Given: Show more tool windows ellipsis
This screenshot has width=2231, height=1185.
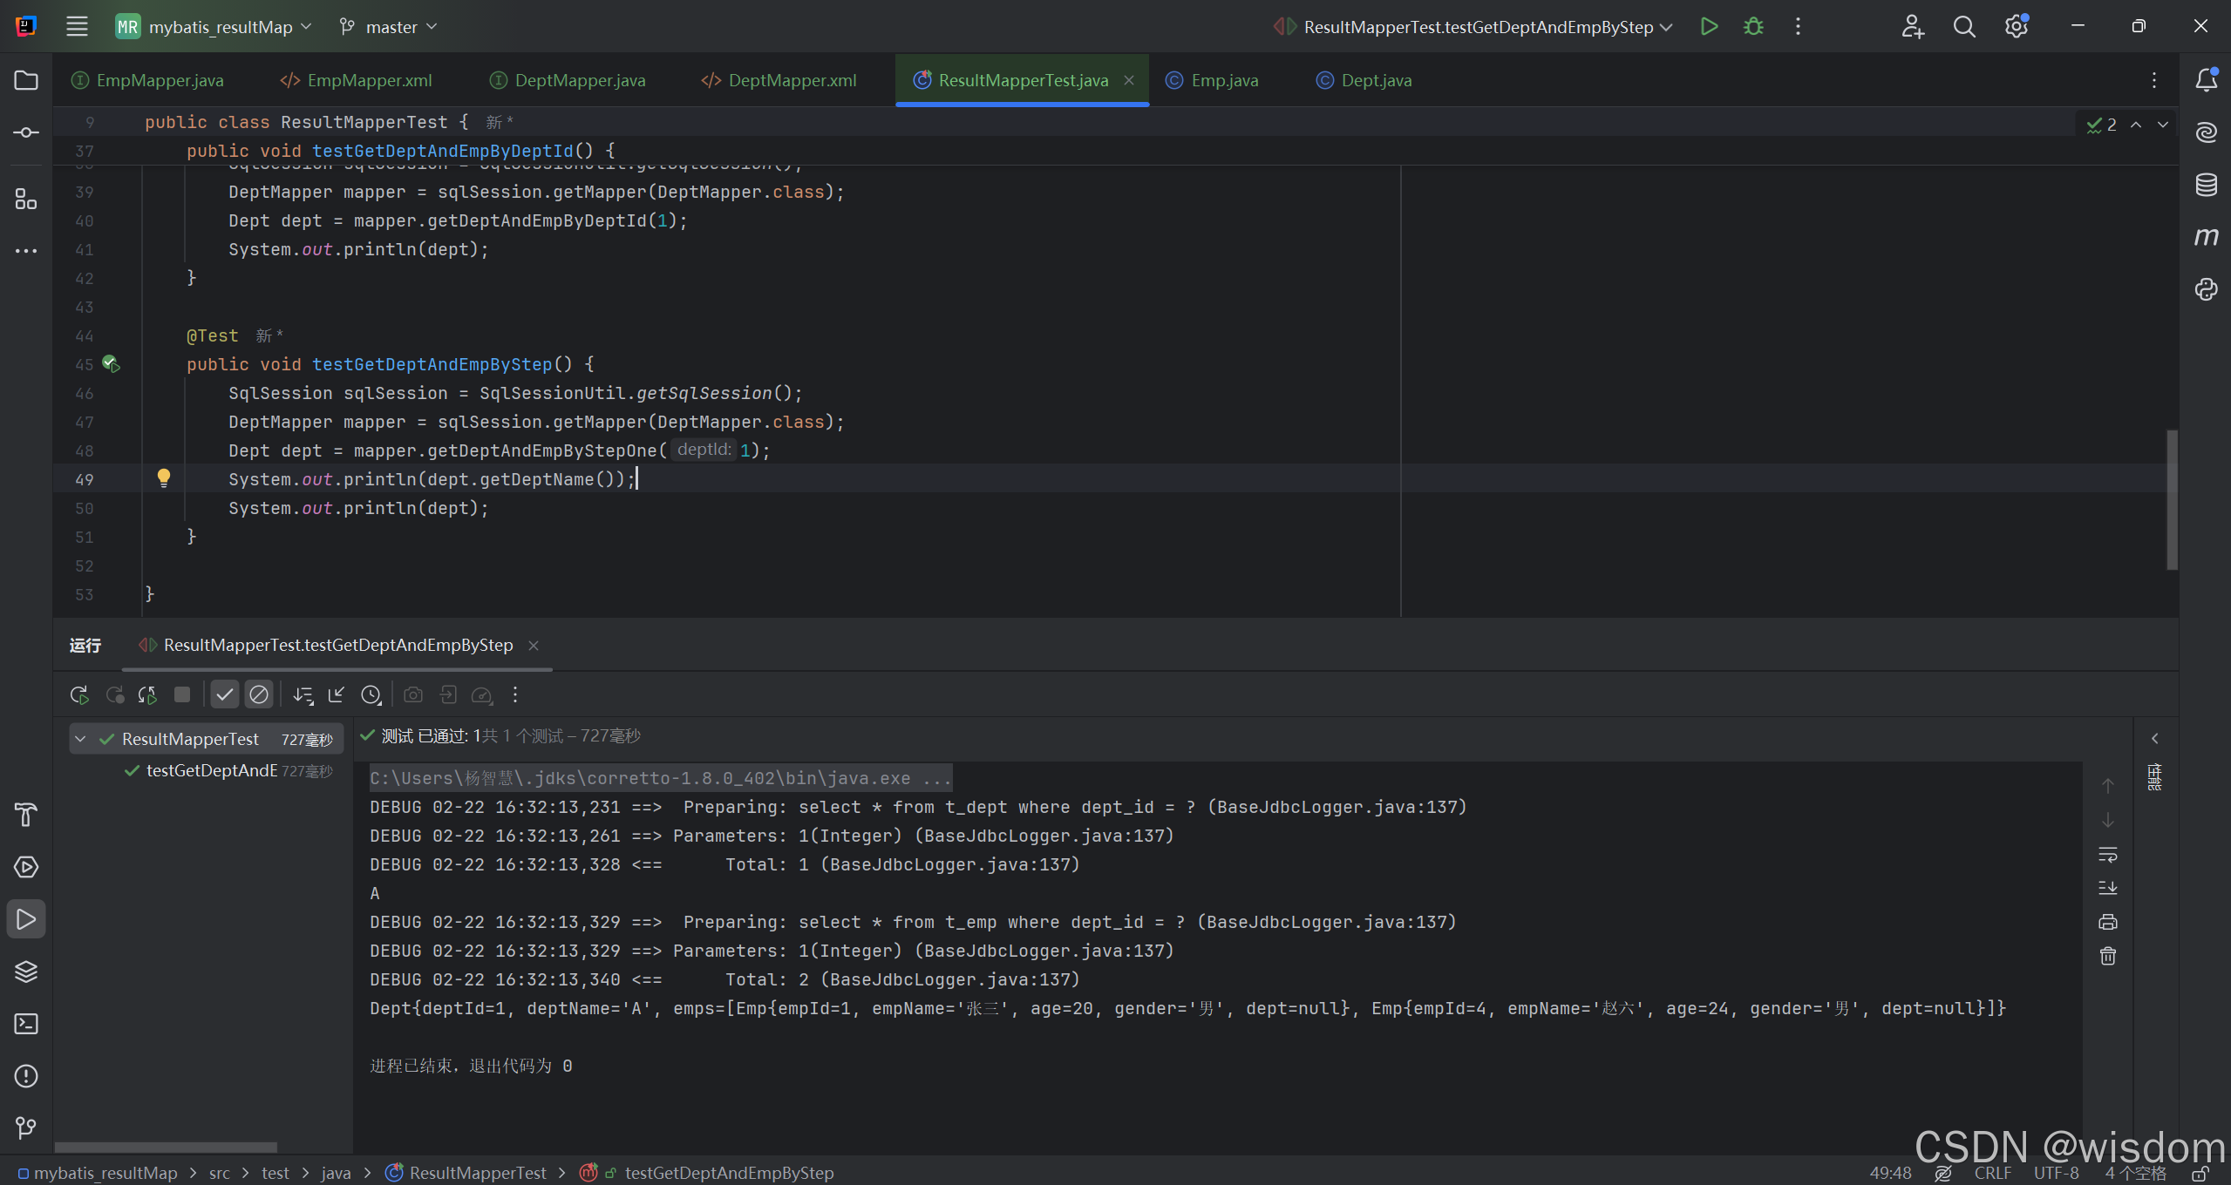Looking at the screenshot, I should (x=26, y=251).
